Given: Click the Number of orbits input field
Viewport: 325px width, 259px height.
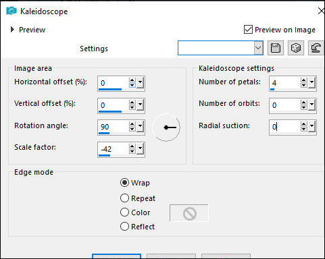Looking at the screenshot, I should [284, 105].
